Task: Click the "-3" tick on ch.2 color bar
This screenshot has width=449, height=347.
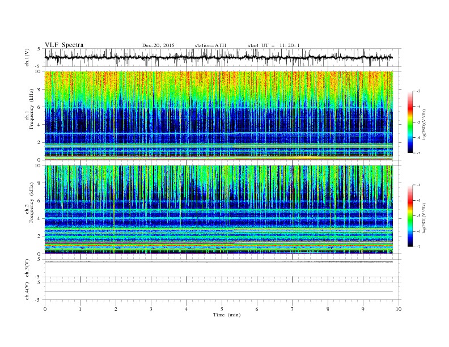Action: pyautogui.click(x=418, y=185)
